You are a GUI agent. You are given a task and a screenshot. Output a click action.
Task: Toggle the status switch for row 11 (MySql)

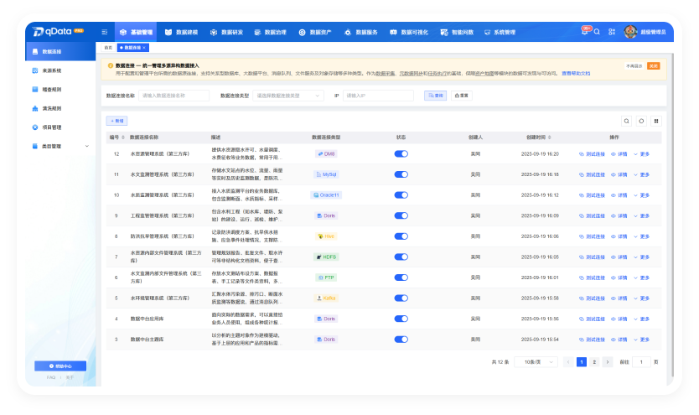tap(401, 174)
